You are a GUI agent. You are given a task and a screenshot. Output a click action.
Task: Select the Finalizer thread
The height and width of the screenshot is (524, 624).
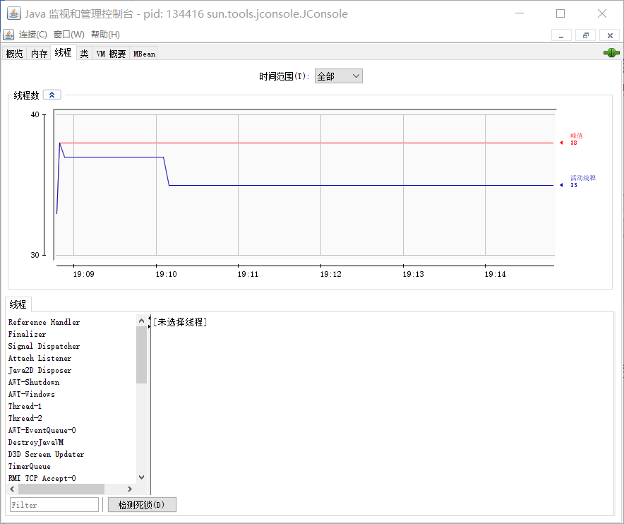point(27,334)
